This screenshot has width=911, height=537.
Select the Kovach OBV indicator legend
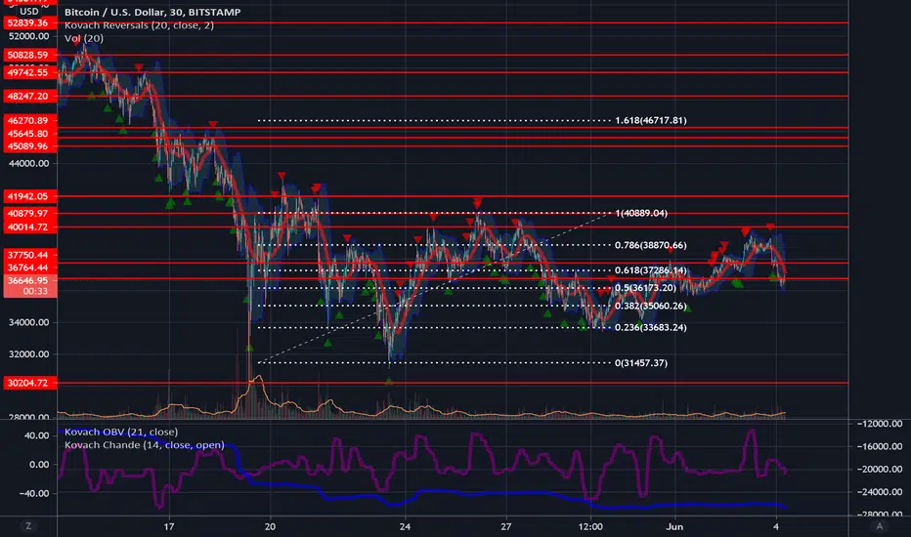[x=121, y=432]
